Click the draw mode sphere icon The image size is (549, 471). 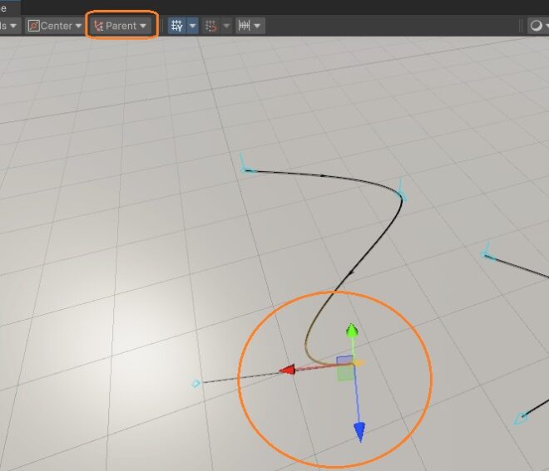pos(537,26)
